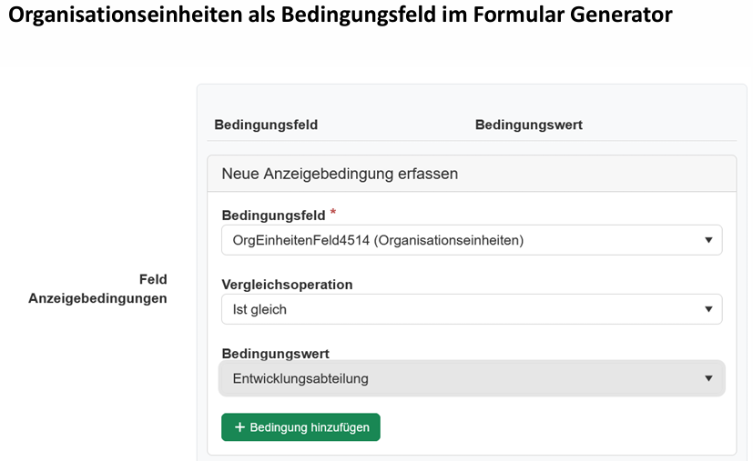Select the 'Ist gleich' value text
The image size is (753, 461).
(259, 309)
